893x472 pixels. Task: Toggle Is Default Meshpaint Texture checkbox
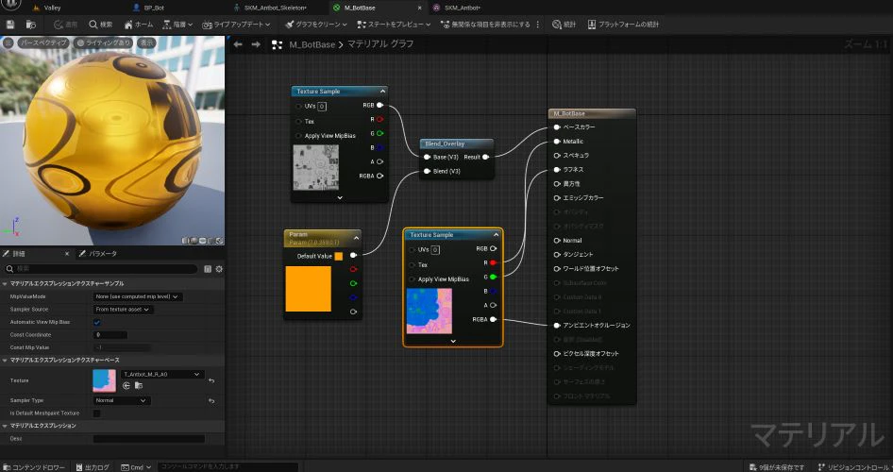(x=97, y=413)
